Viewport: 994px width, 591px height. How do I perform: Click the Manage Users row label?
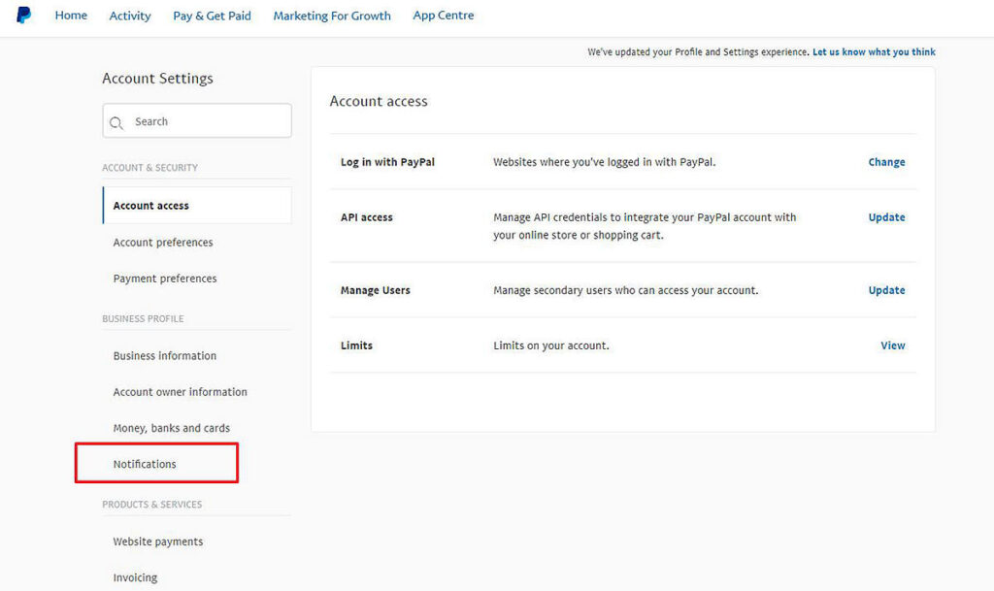tap(376, 290)
